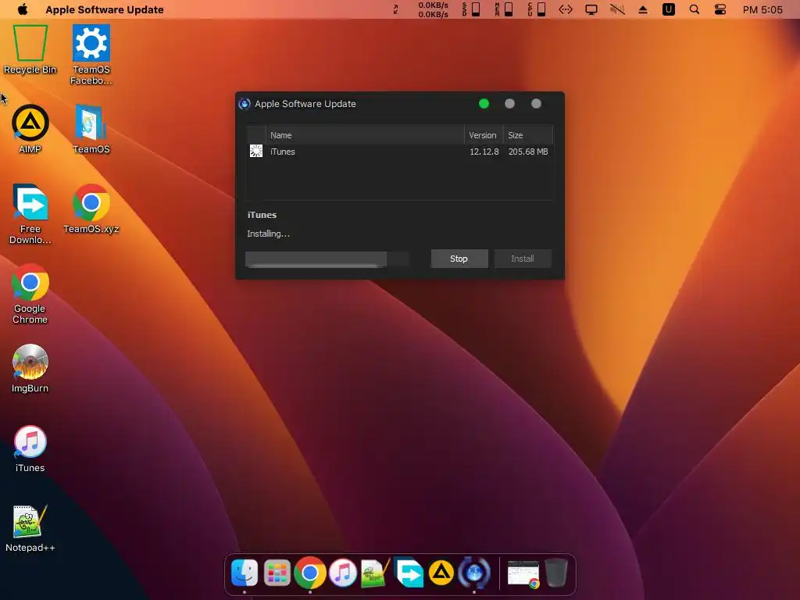
Task: Click the muted volume icon in menu bar
Action: tap(617, 9)
